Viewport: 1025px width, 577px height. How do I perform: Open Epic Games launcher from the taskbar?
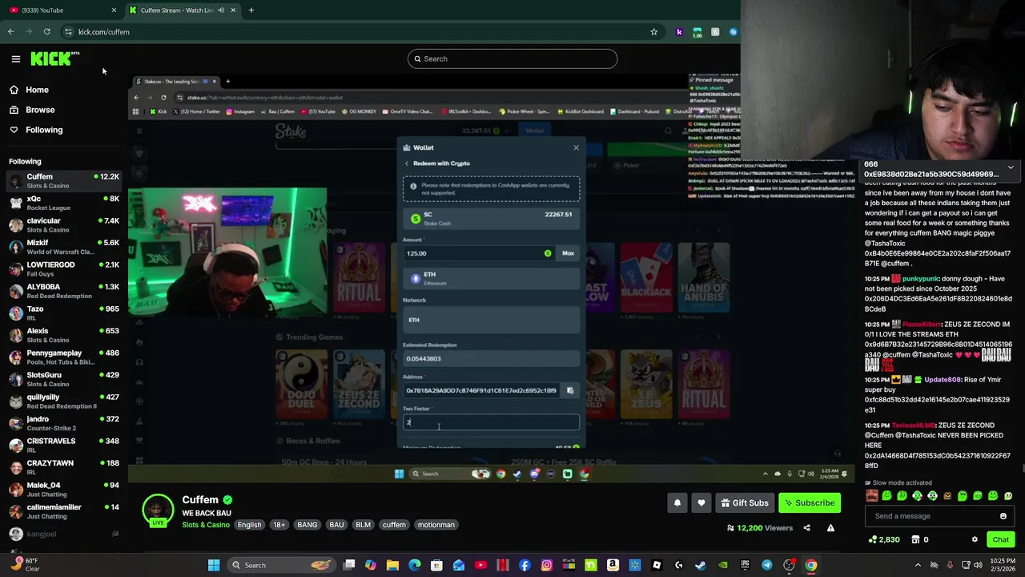pyautogui.click(x=745, y=565)
